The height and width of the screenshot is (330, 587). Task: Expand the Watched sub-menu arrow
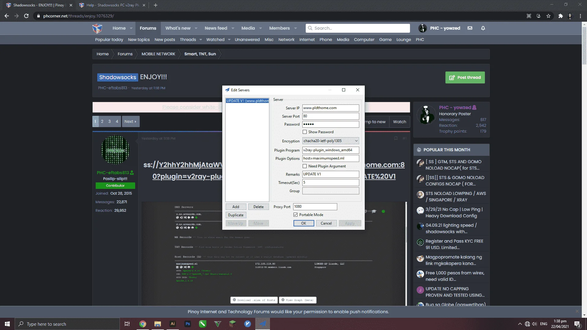click(x=229, y=40)
